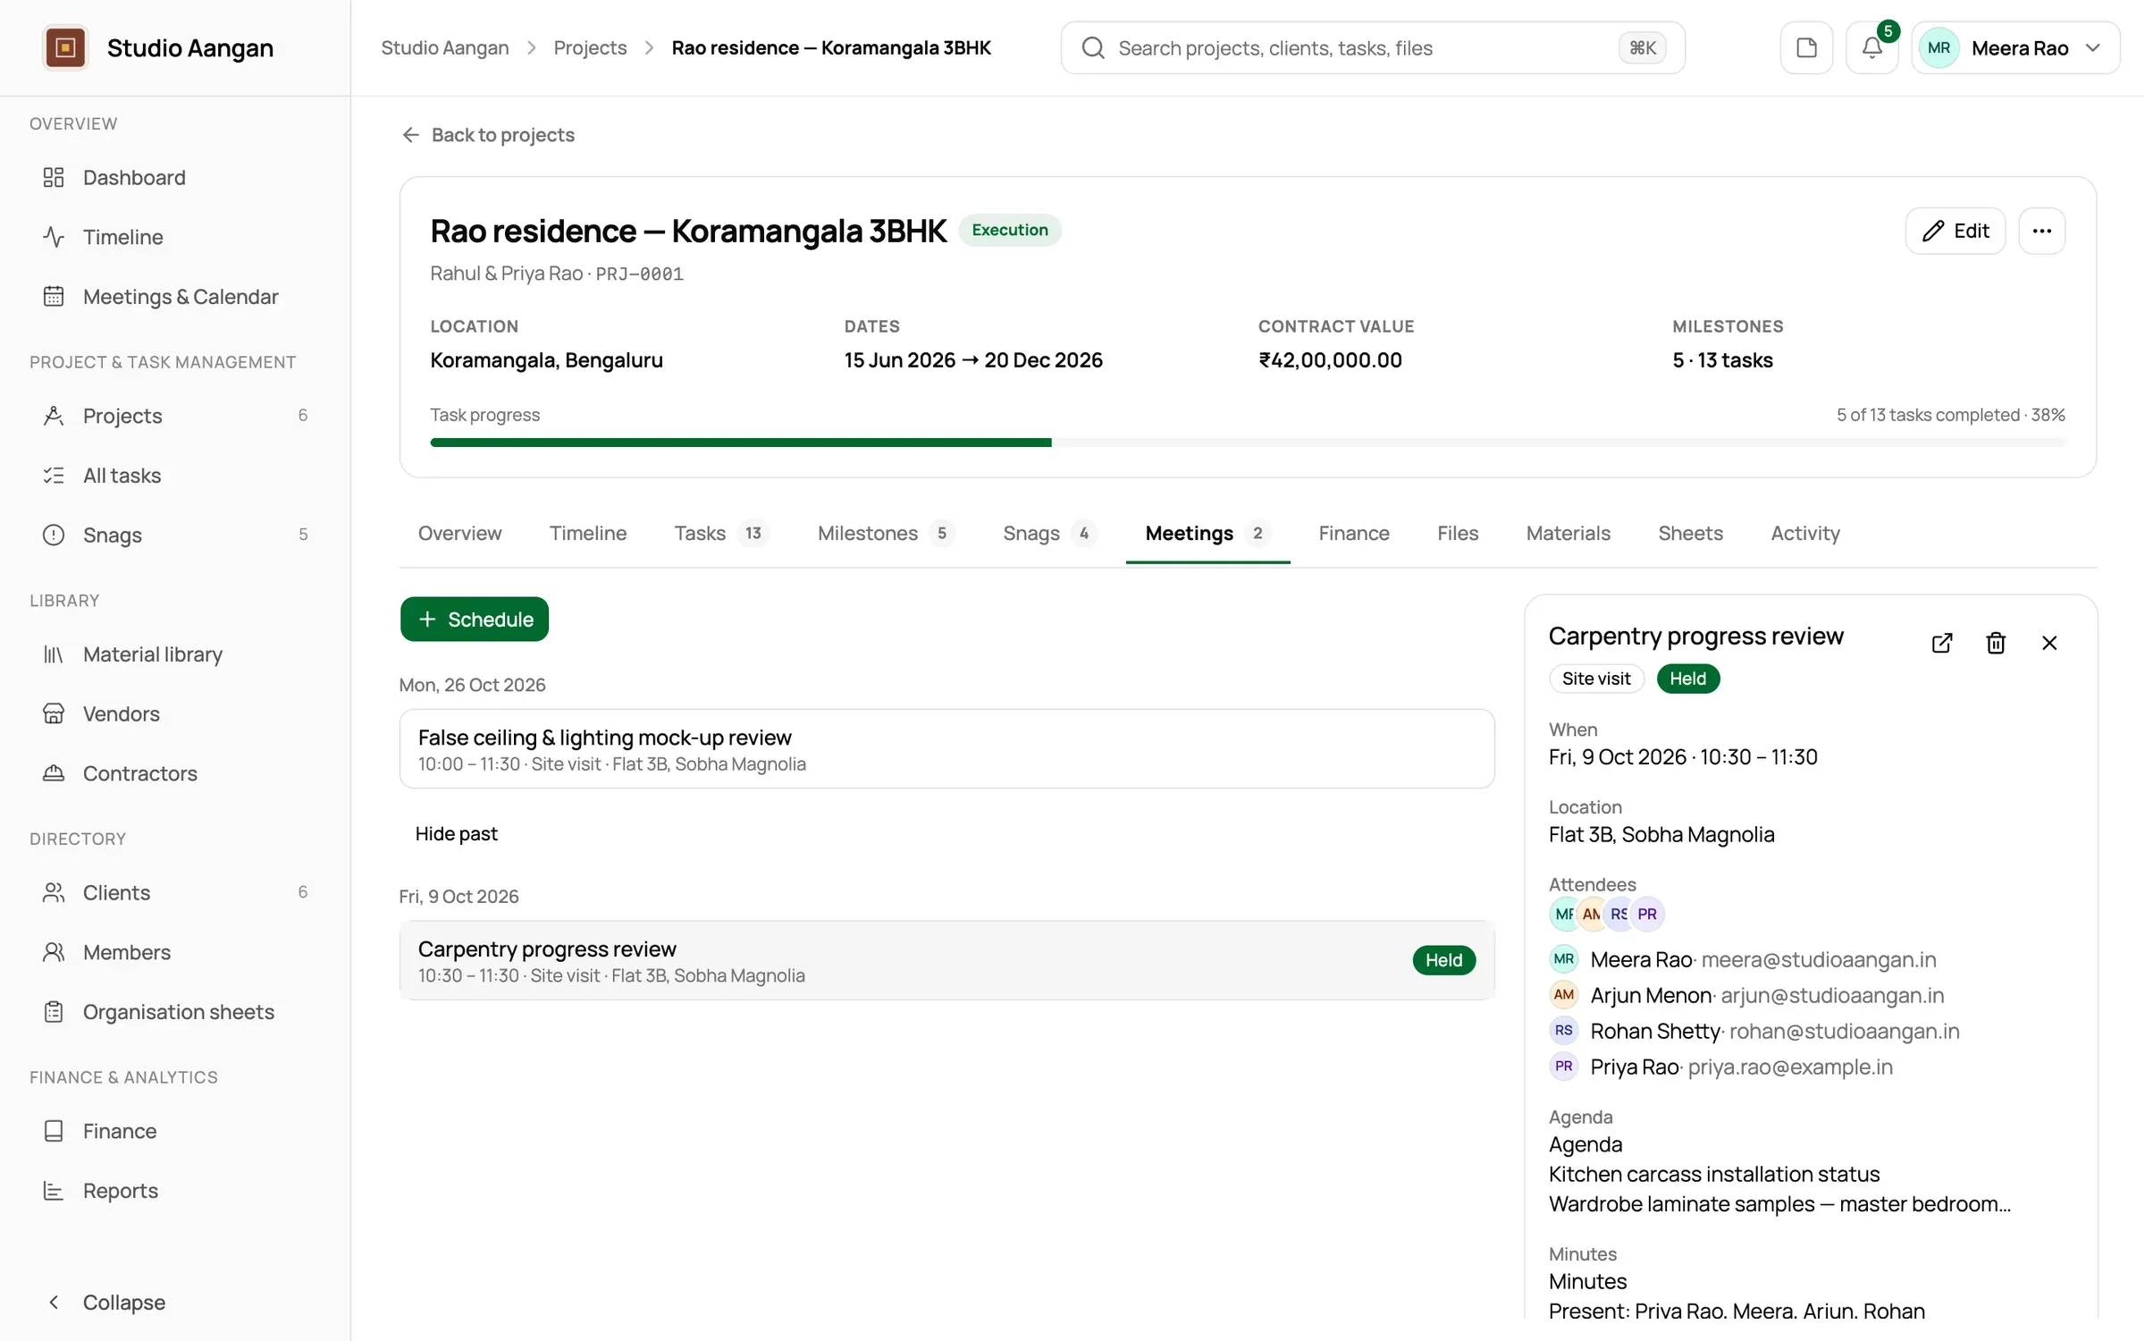Click the task progress bar
2145x1341 pixels.
pyautogui.click(x=1248, y=443)
